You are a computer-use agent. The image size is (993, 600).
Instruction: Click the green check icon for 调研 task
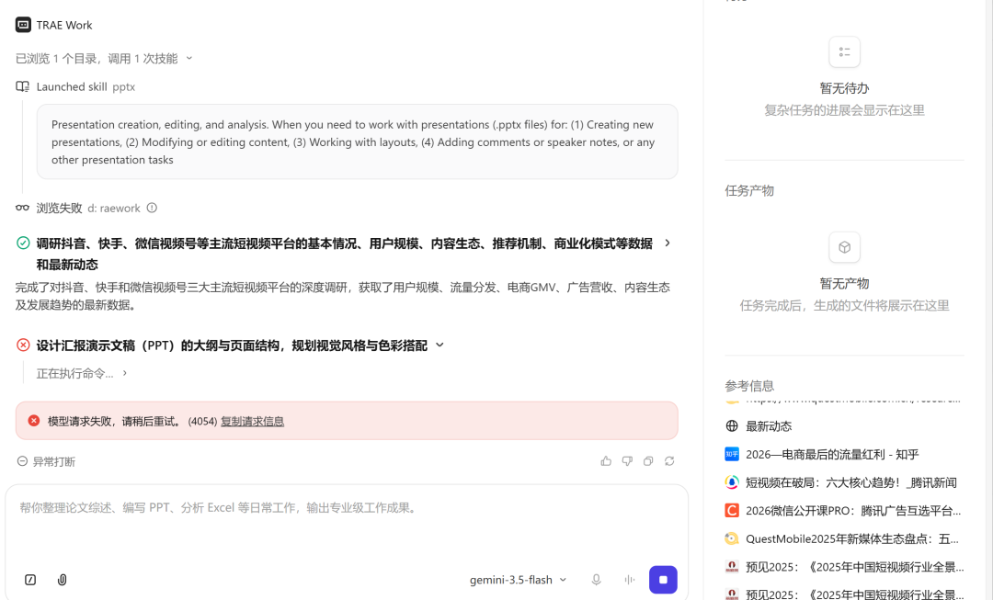tap(23, 243)
